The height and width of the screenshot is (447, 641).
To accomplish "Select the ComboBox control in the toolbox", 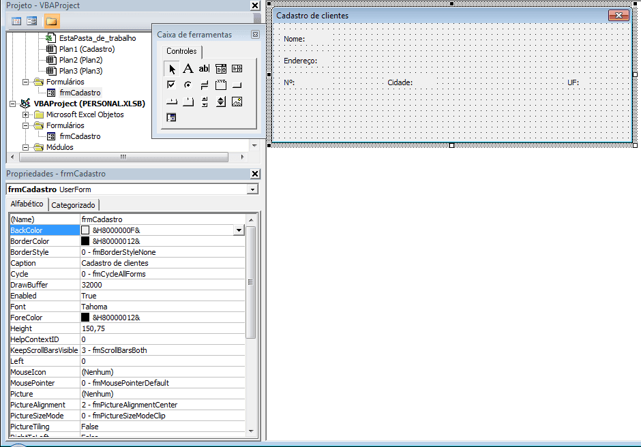I will 220,68.
